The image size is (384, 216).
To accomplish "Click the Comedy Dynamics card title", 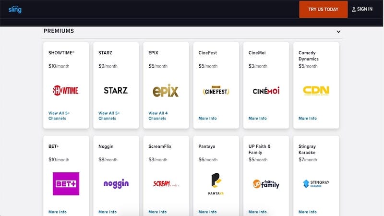I will pyautogui.click(x=308, y=56).
